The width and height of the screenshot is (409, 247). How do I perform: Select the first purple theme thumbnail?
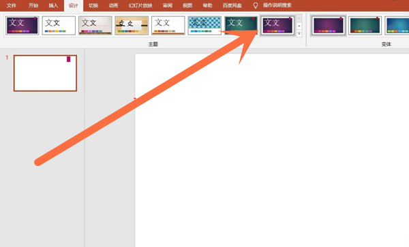[22, 25]
